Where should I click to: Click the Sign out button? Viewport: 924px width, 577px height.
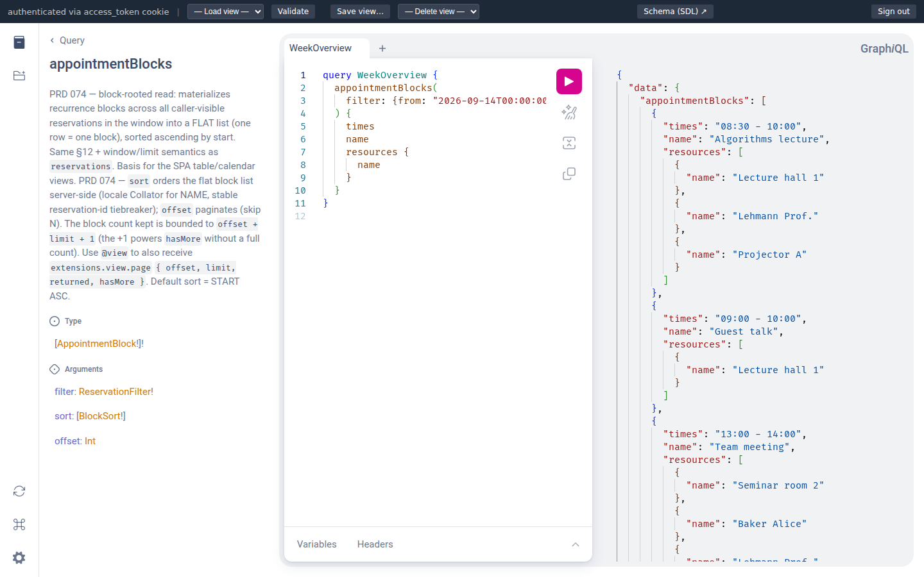point(894,12)
